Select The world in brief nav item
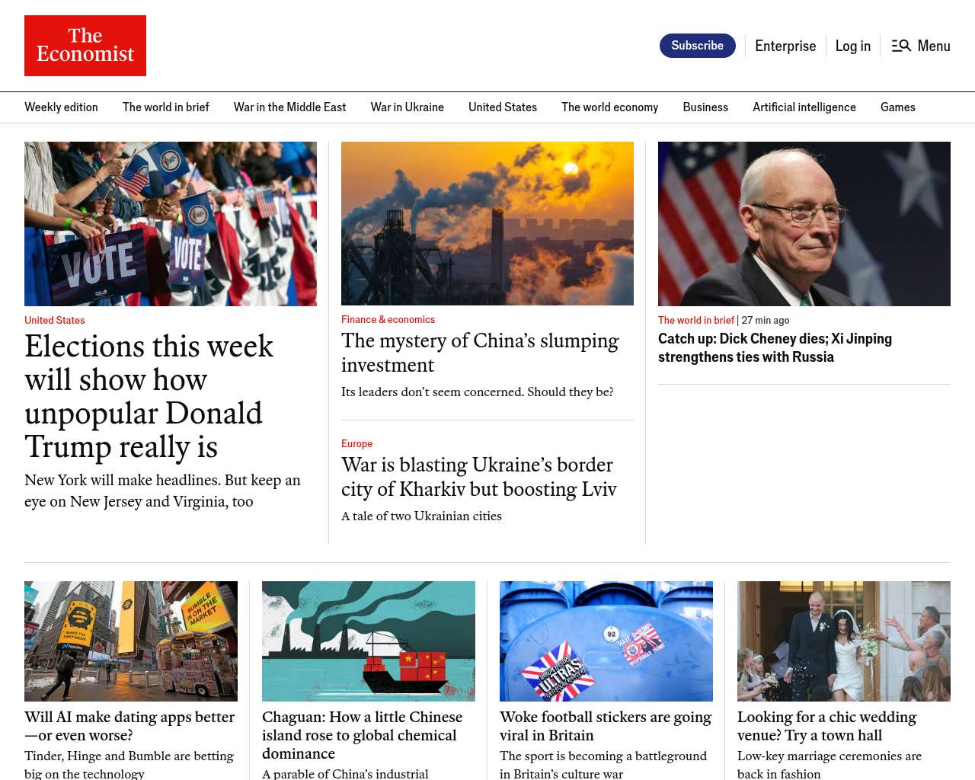 point(165,107)
